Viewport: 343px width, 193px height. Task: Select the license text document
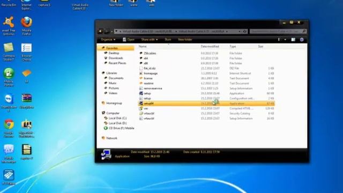coord(206,78)
